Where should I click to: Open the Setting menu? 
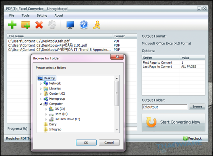pyautogui.click(x=42, y=15)
